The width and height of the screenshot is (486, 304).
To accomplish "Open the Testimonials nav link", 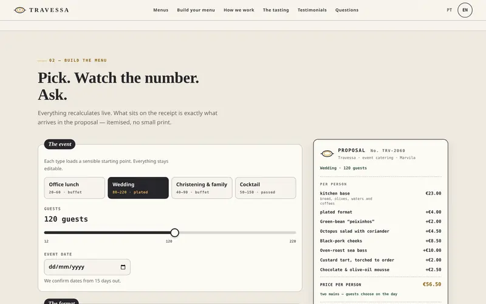I will tap(312, 10).
